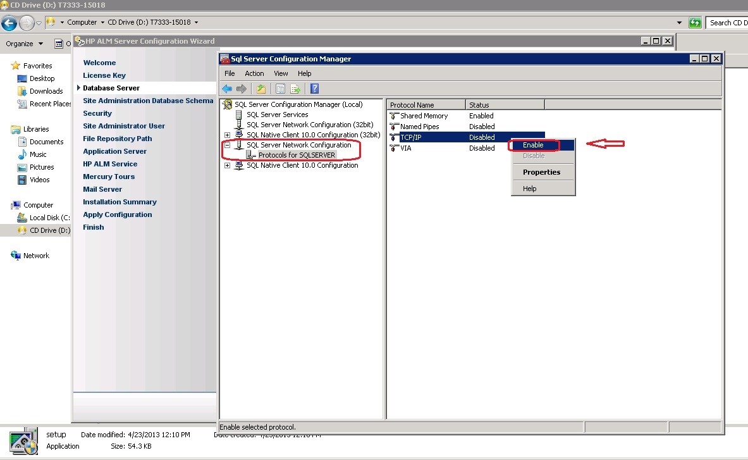Image resolution: width=748 pixels, height=460 pixels.
Task: Click the Explorer refresh button next to address bar
Action: [695, 22]
